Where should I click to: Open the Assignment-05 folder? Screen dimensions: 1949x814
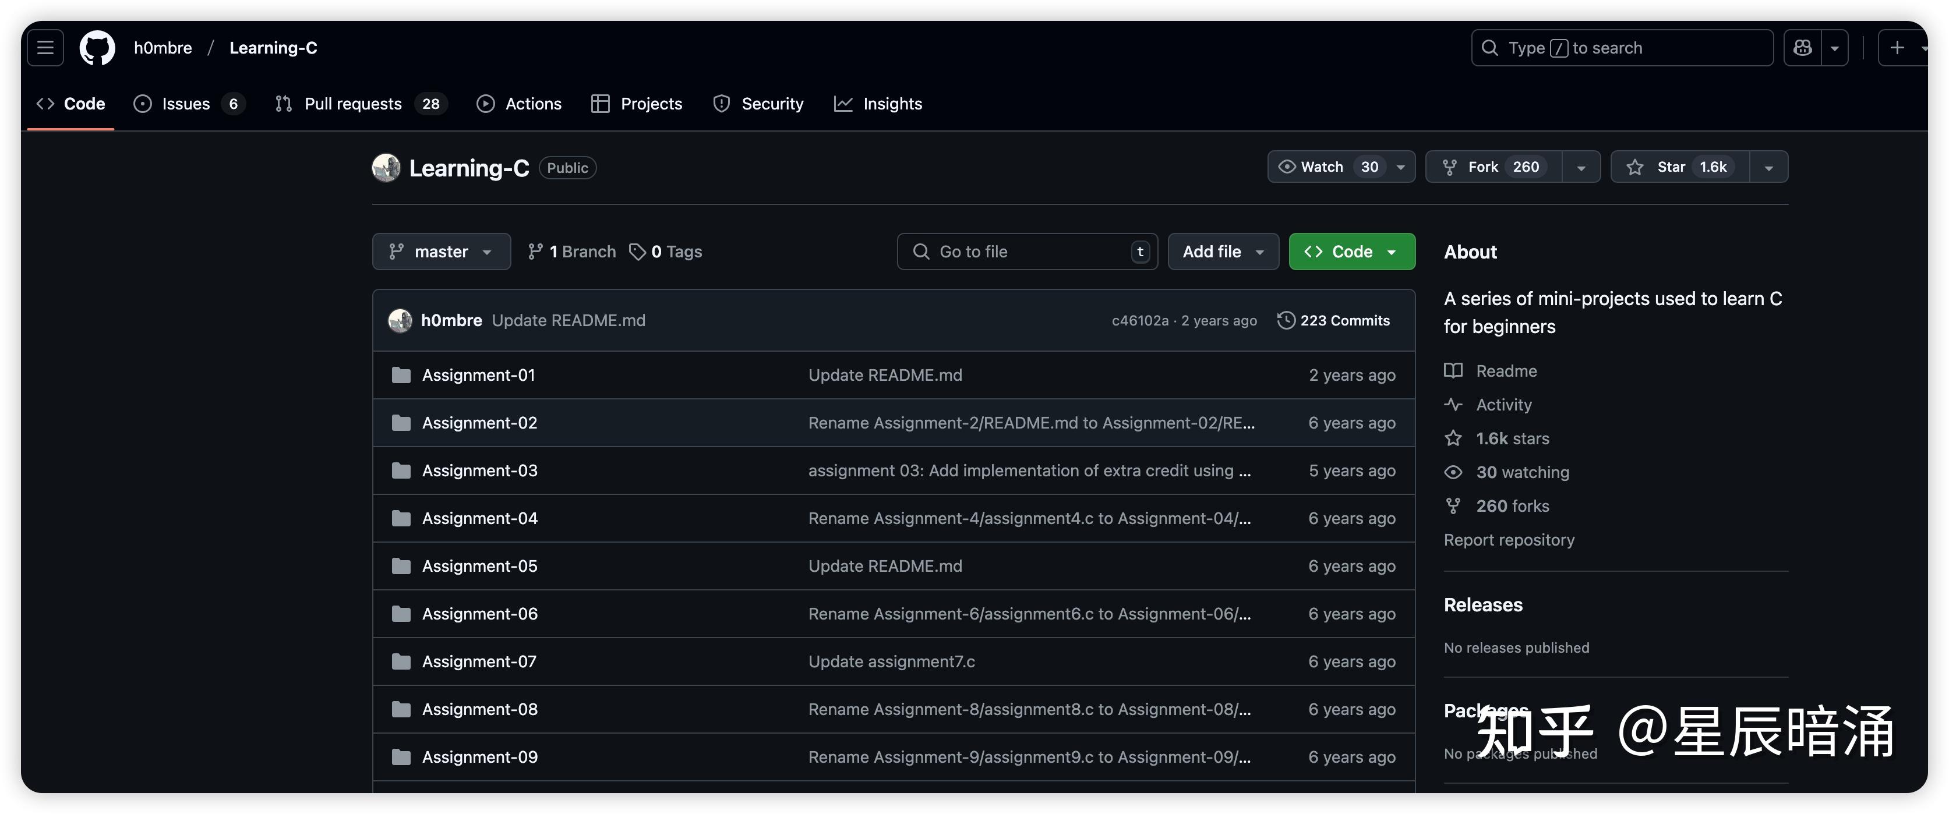click(x=480, y=565)
